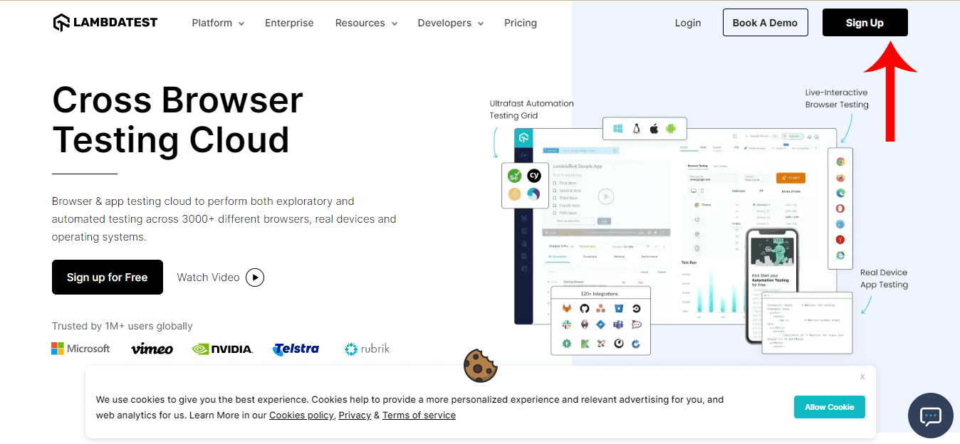Viewport: 960px width, 444px height.
Task: Click the 'Trusted by 1M+ users globally' text
Action: tap(122, 326)
